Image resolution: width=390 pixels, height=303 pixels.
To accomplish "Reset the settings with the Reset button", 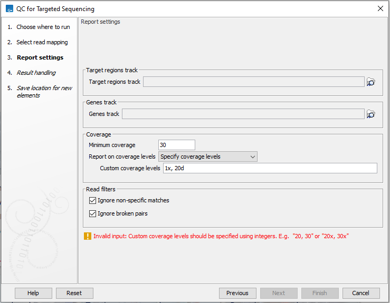I will coord(74,293).
